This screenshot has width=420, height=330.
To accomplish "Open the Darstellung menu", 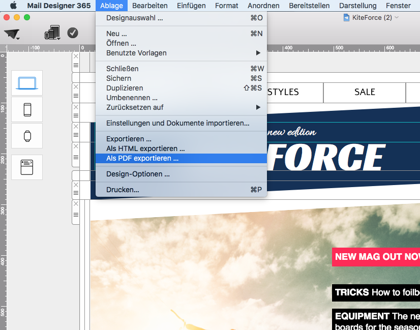I will [x=357, y=6].
